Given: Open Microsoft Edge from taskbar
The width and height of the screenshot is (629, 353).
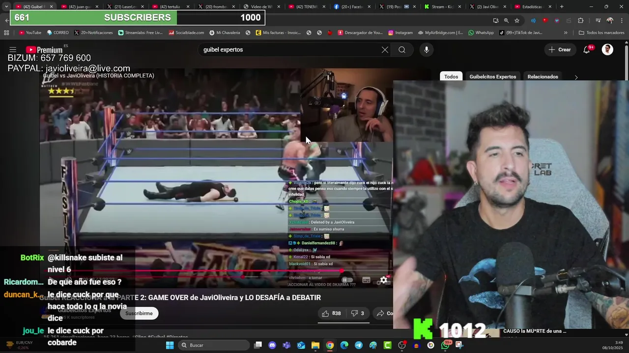Looking at the screenshot, I should click(344, 345).
